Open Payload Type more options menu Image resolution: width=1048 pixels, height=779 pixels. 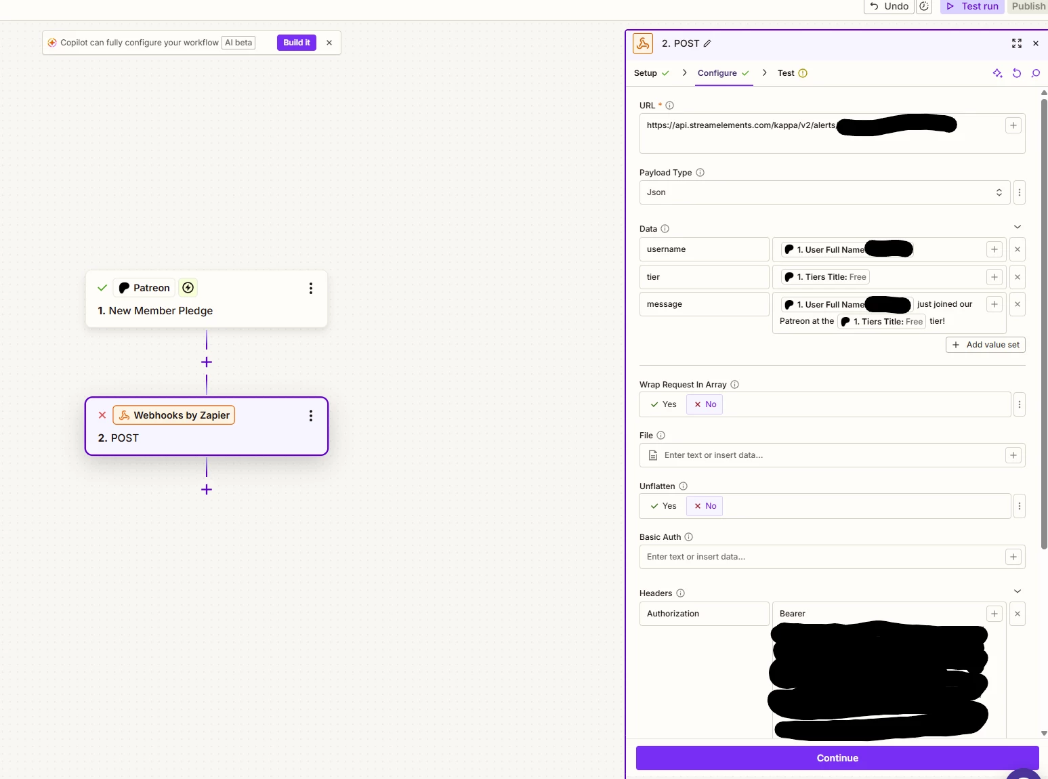pos(1020,192)
